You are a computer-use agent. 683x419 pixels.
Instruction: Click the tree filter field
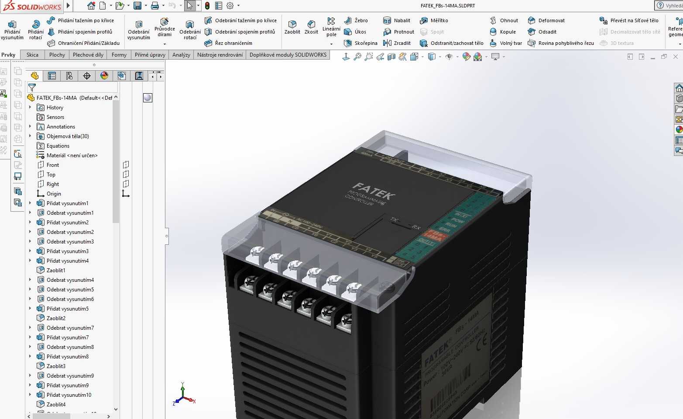[x=72, y=88]
